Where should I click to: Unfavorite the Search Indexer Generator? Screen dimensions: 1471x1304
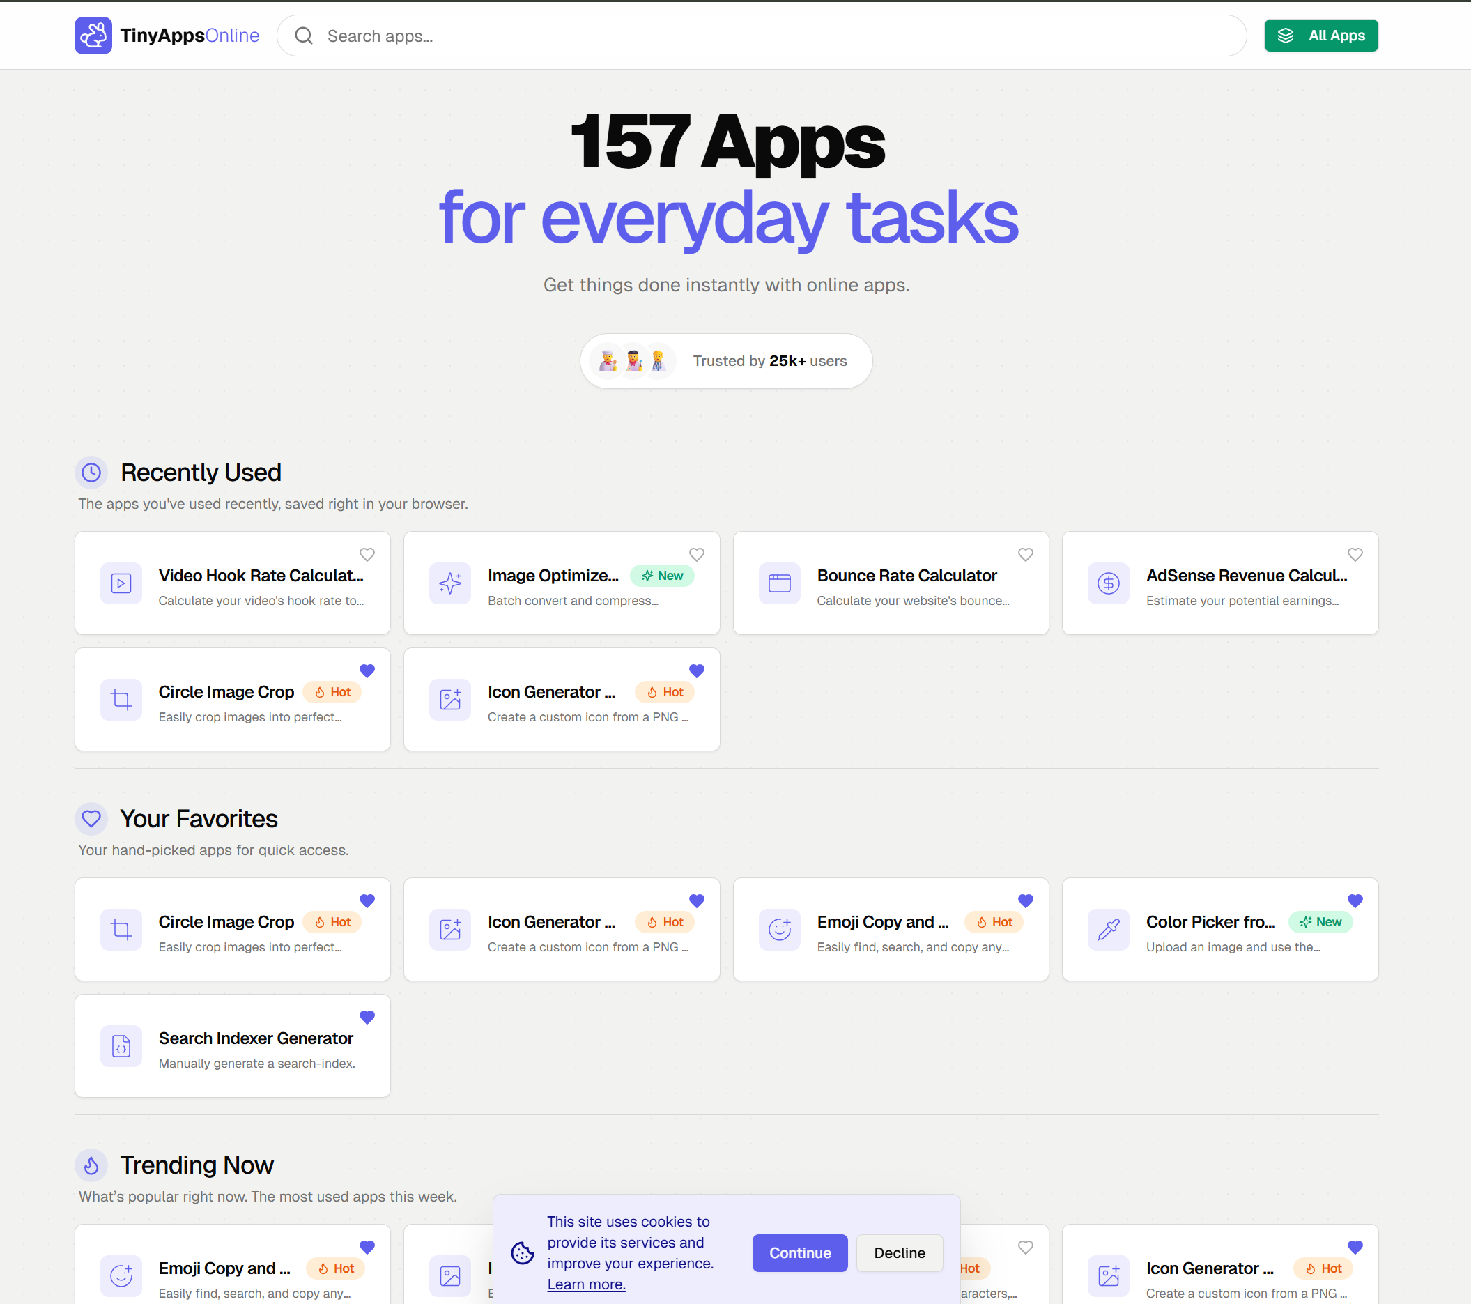tap(367, 1017)
